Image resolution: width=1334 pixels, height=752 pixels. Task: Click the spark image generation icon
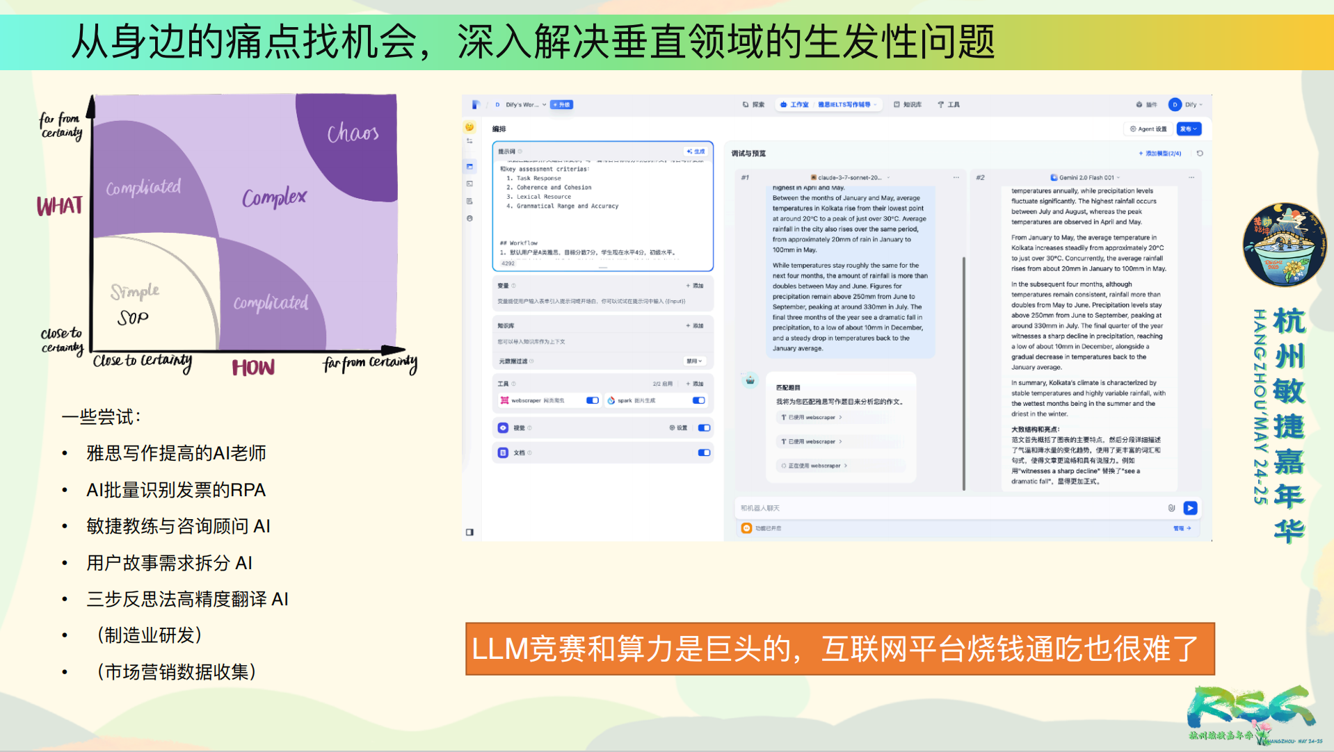[611, 400]
